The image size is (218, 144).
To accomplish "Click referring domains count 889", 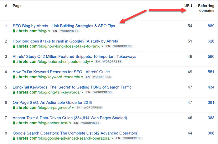I will click(x=211, y=26).
